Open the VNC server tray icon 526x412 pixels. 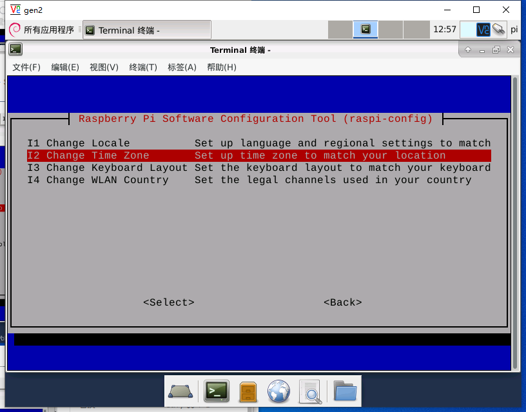[483, 30]
